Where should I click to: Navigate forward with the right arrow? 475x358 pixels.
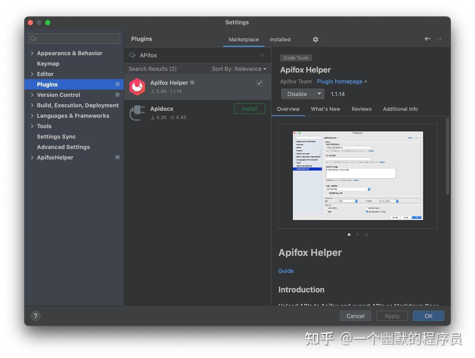(439, 39)
